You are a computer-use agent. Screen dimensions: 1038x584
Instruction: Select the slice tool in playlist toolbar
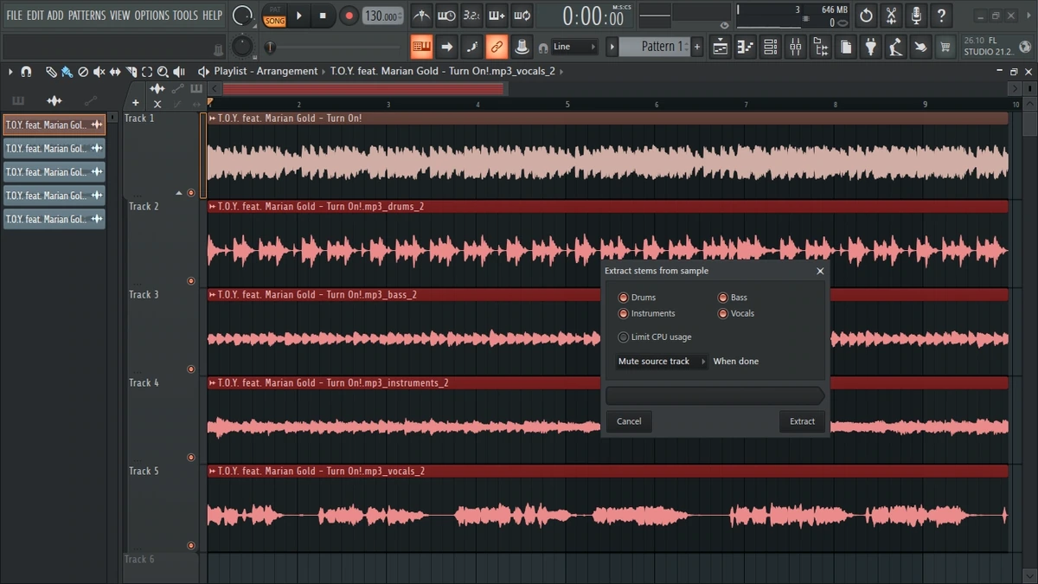click(x=131, y=72)
